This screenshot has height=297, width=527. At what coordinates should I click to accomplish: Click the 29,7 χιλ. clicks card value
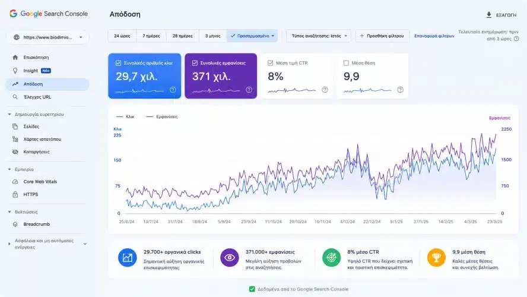136,77
